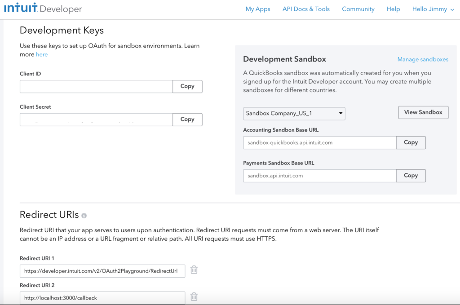Copy the Client Secret
Viewport: 460px width, 305px height.
(x=187, y=119)
